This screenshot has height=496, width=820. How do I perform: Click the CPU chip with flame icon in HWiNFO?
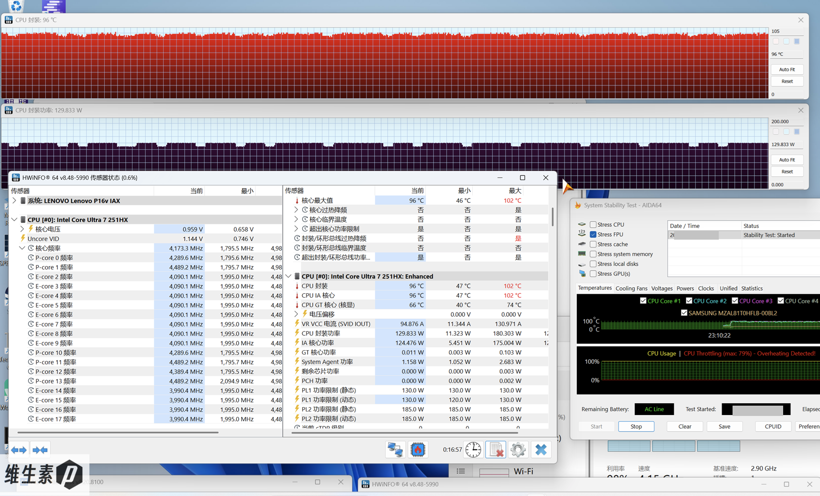coord(418,449)
